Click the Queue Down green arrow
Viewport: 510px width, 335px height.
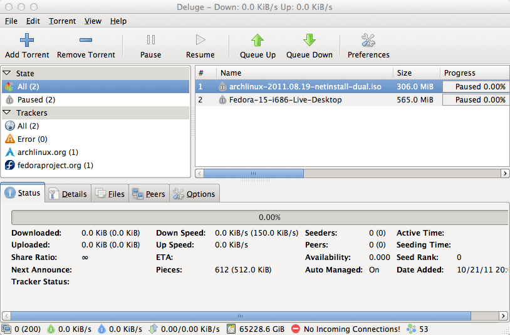coord(309,40)
